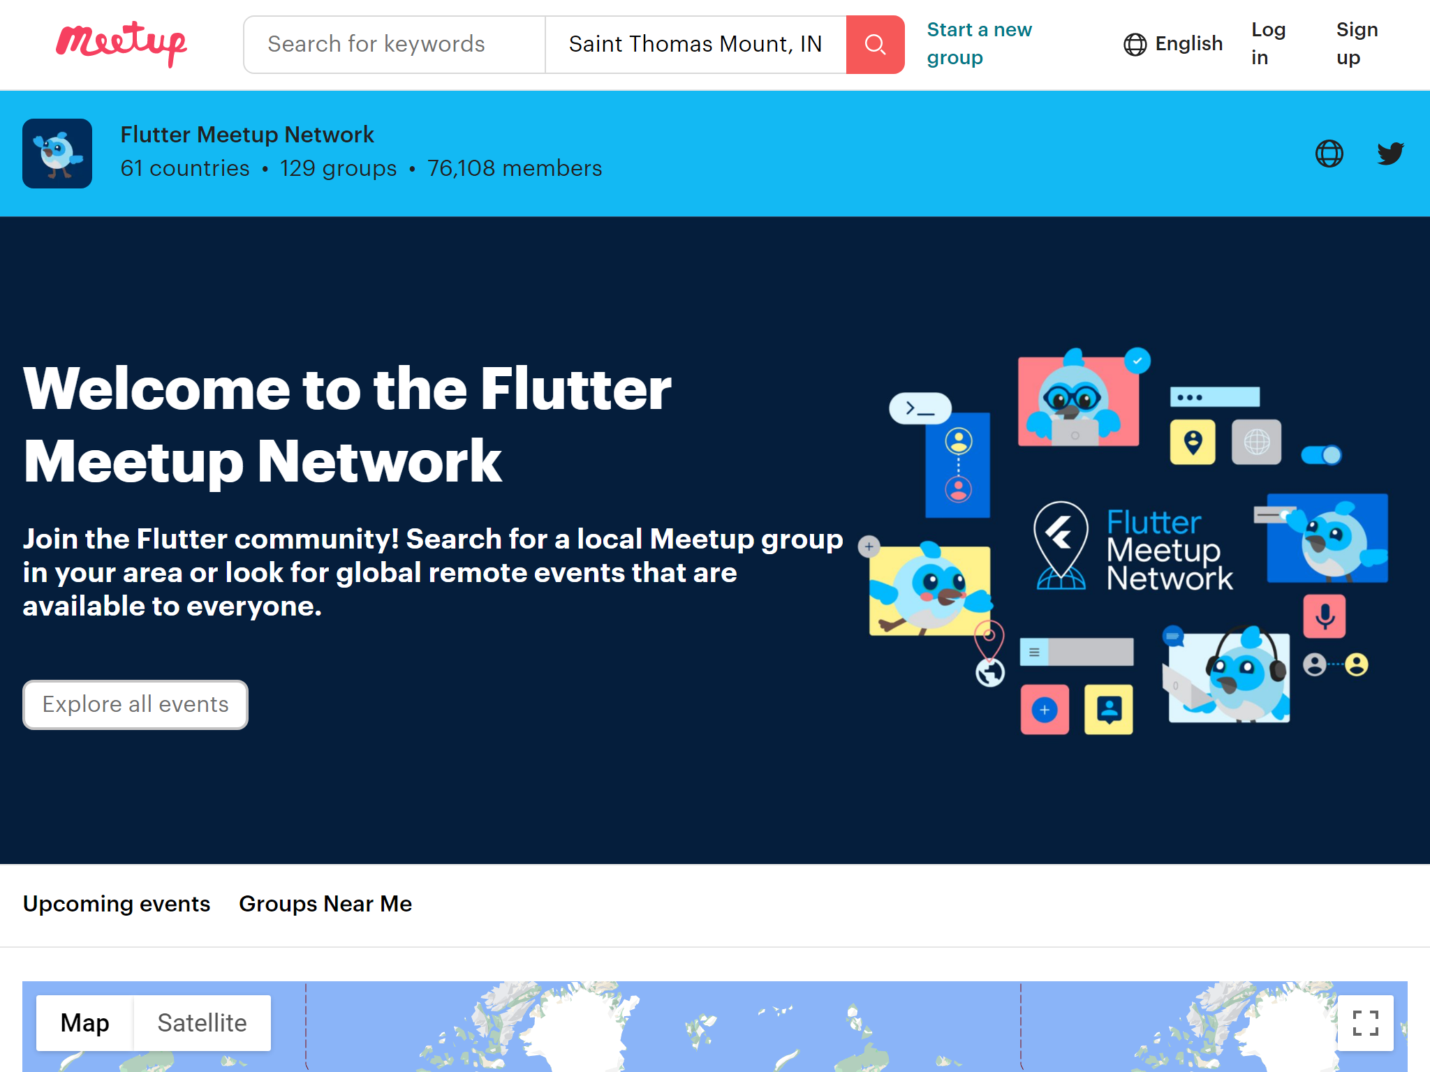
Task: Click the Flutter Meetup Network hero illustration
Action: click(x=1124, y=541)
